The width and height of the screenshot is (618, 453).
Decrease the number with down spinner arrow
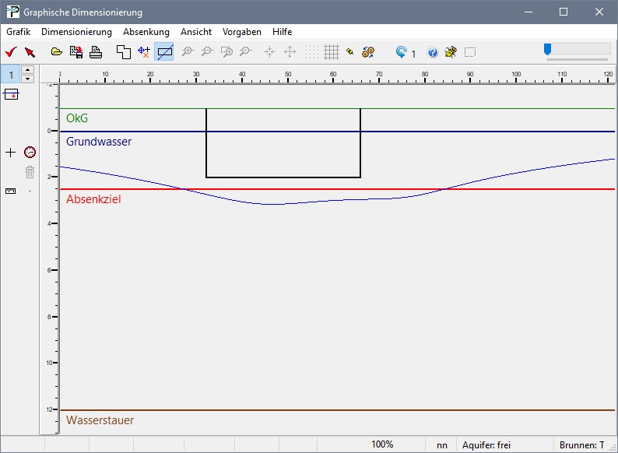[29, 79]
